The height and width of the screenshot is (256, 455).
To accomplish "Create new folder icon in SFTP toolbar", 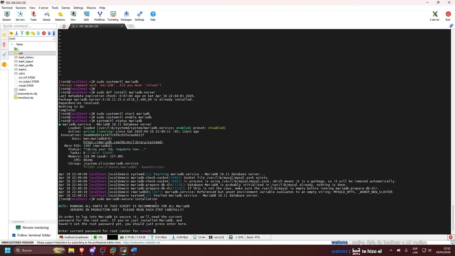I will pos(33,33).
